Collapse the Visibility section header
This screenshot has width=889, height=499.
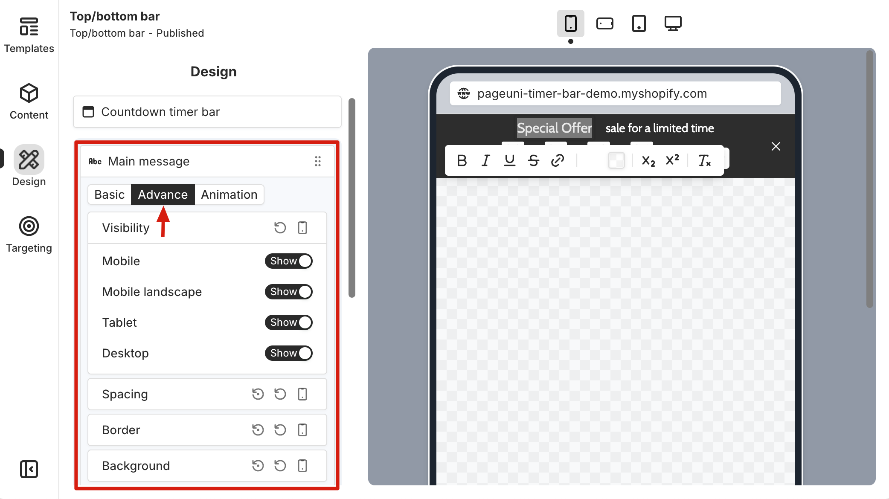[x=207, y=228]
